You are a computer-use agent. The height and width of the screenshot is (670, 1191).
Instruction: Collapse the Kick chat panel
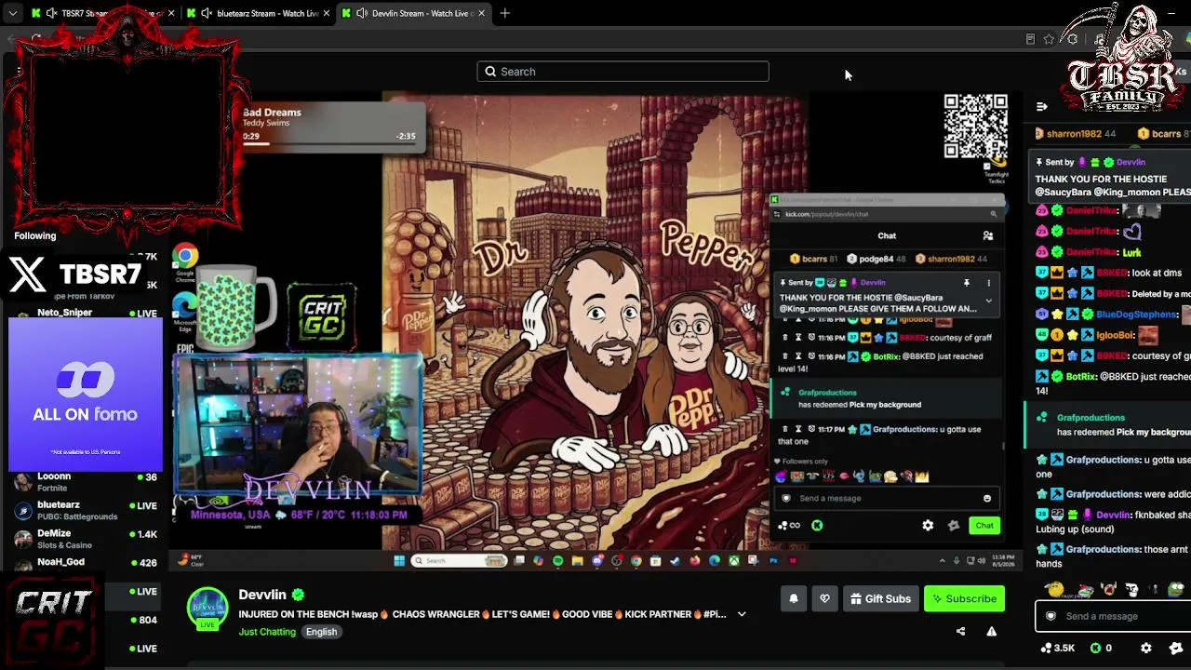[x=1041, y=107]
